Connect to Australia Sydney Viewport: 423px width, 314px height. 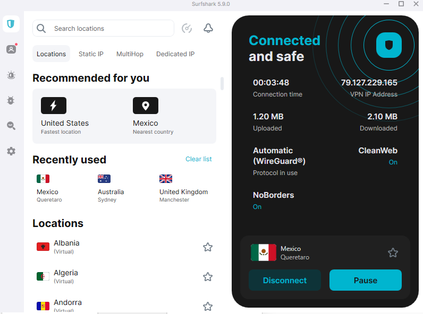[111, 188]
